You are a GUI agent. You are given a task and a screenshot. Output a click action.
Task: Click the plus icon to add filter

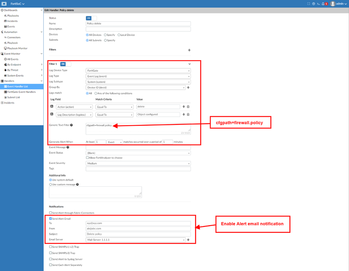(x=189, y=50)
